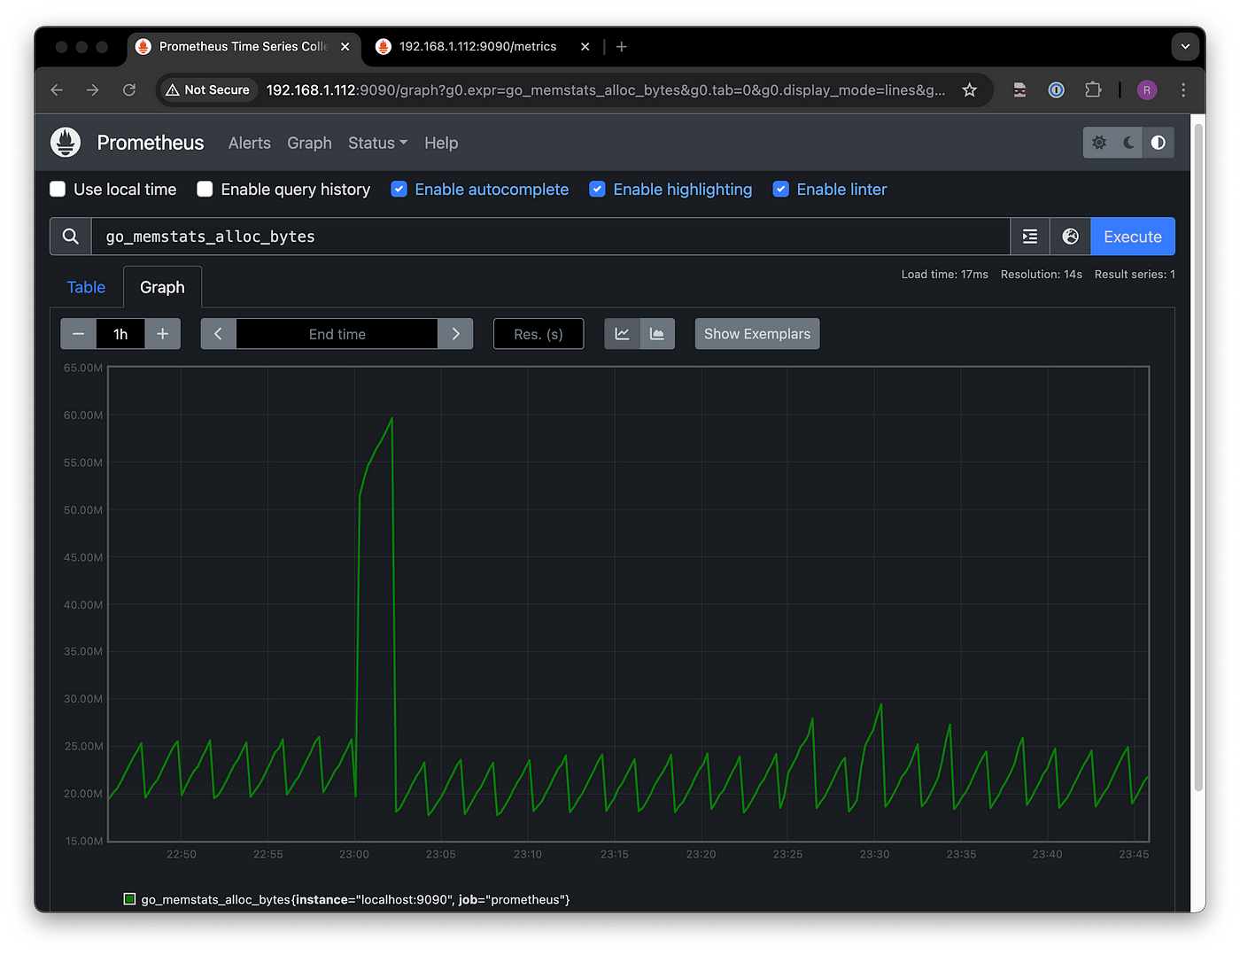Screen dimensions: 1240x955
Task: Click the End time input field
Action: click(x=337, y=334)
